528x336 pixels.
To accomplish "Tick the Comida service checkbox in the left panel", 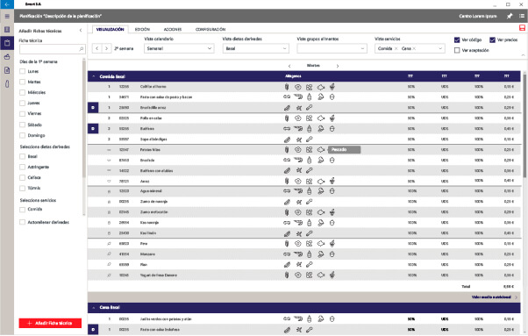I will [22, 210].
